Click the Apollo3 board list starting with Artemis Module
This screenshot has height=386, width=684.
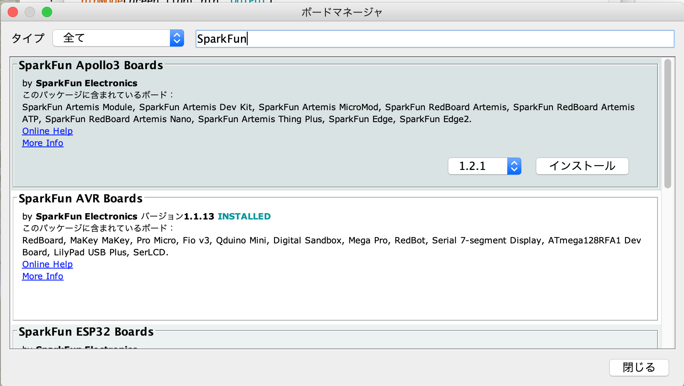(x=328, y=113)
